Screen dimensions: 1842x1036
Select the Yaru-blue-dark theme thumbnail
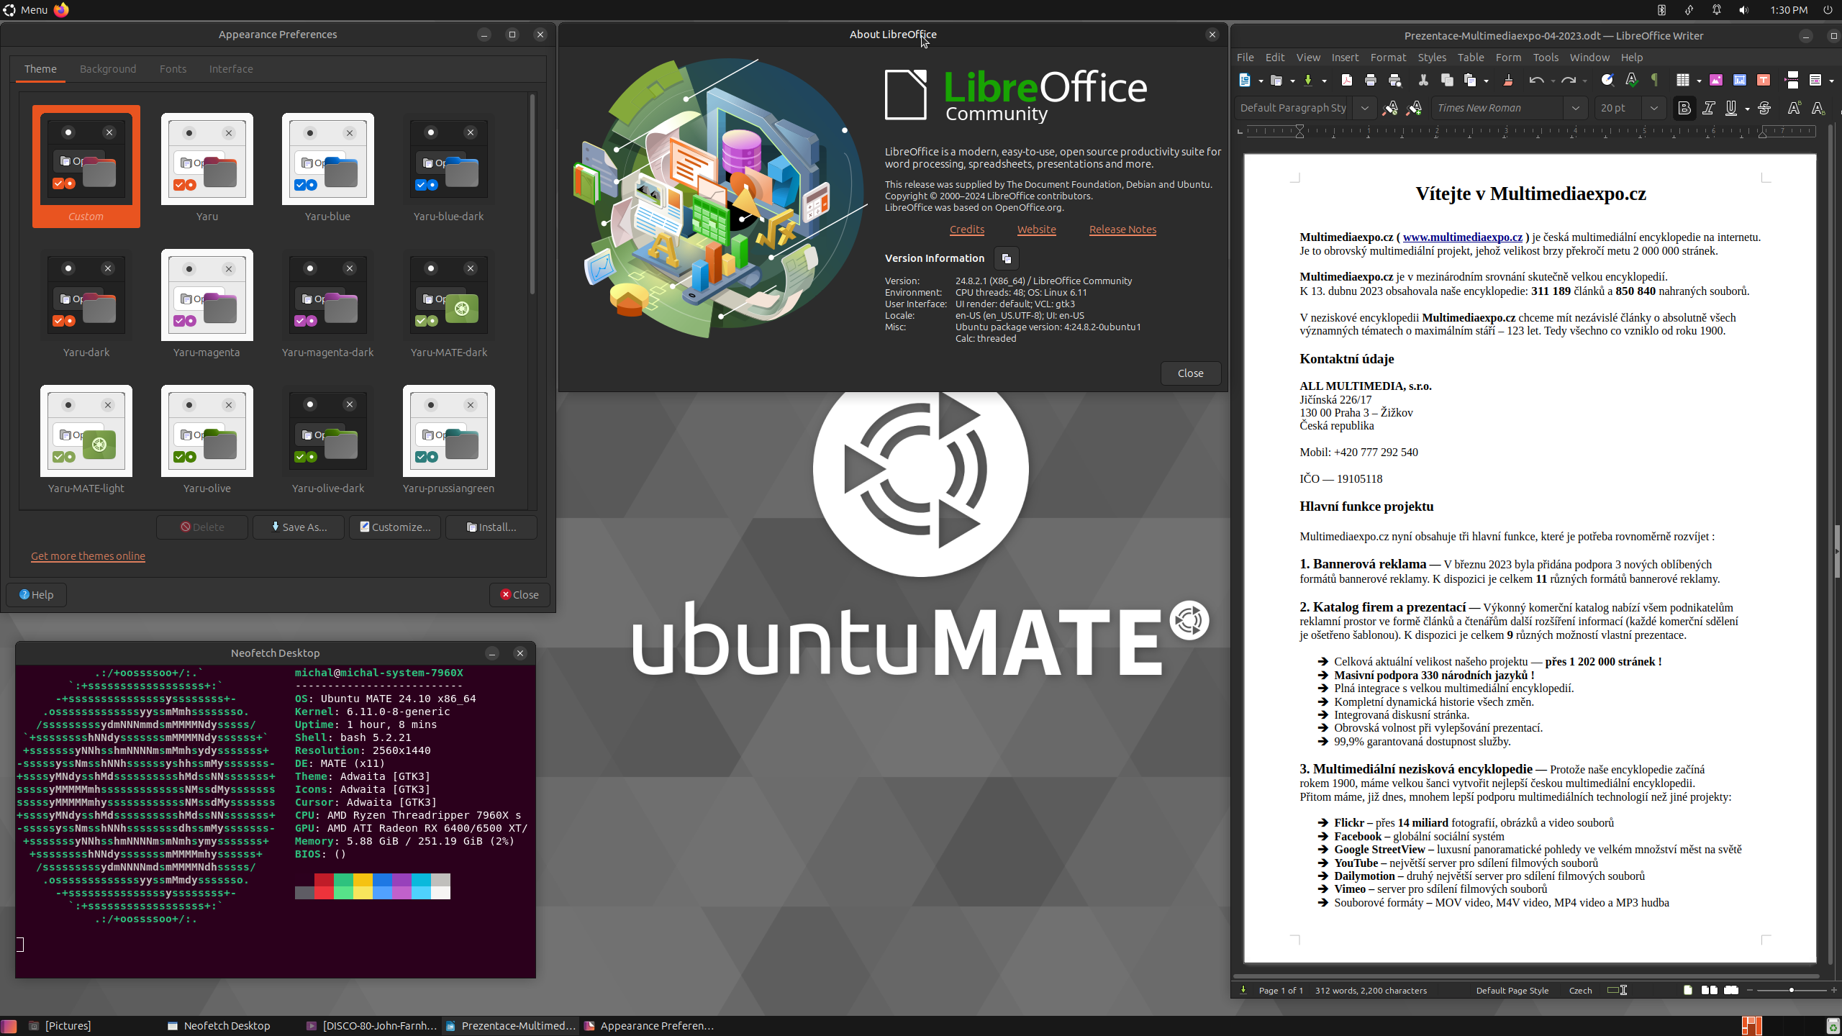click(448, 160)
